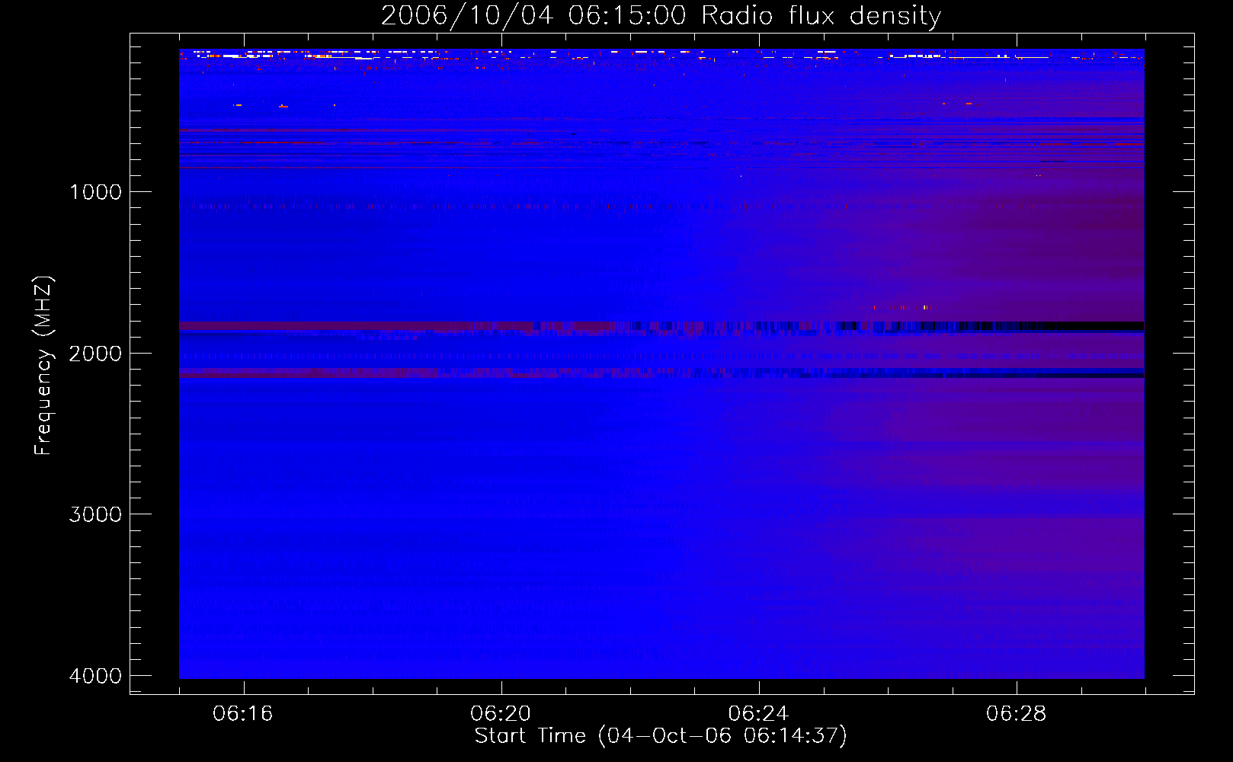Click the 'Start Time (04-Oct-06 06:14:37)' label
The image size is (1233, 762).
click(x=661, y=736)
